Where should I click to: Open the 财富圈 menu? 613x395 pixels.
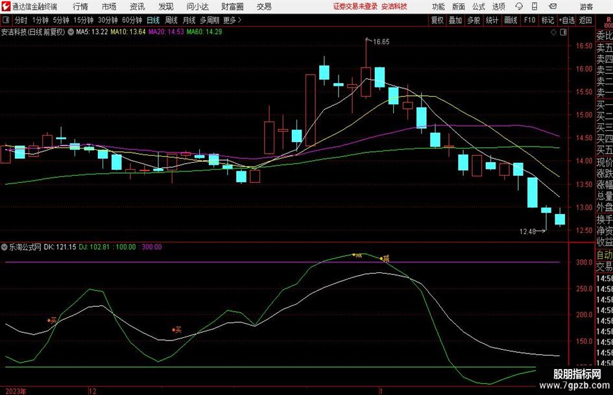coord(233,6)
